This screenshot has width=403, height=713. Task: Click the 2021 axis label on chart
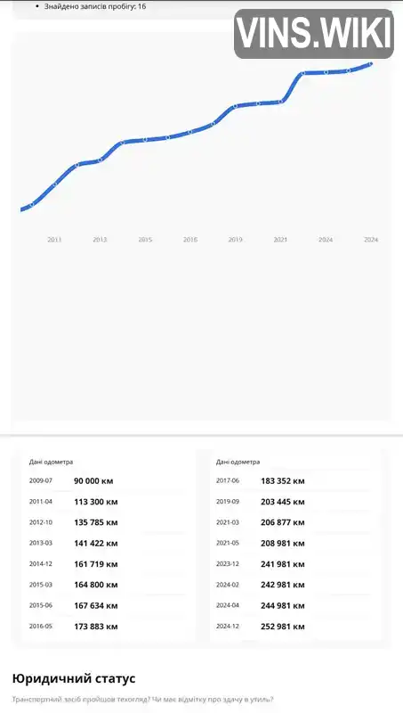coord(280,240)
